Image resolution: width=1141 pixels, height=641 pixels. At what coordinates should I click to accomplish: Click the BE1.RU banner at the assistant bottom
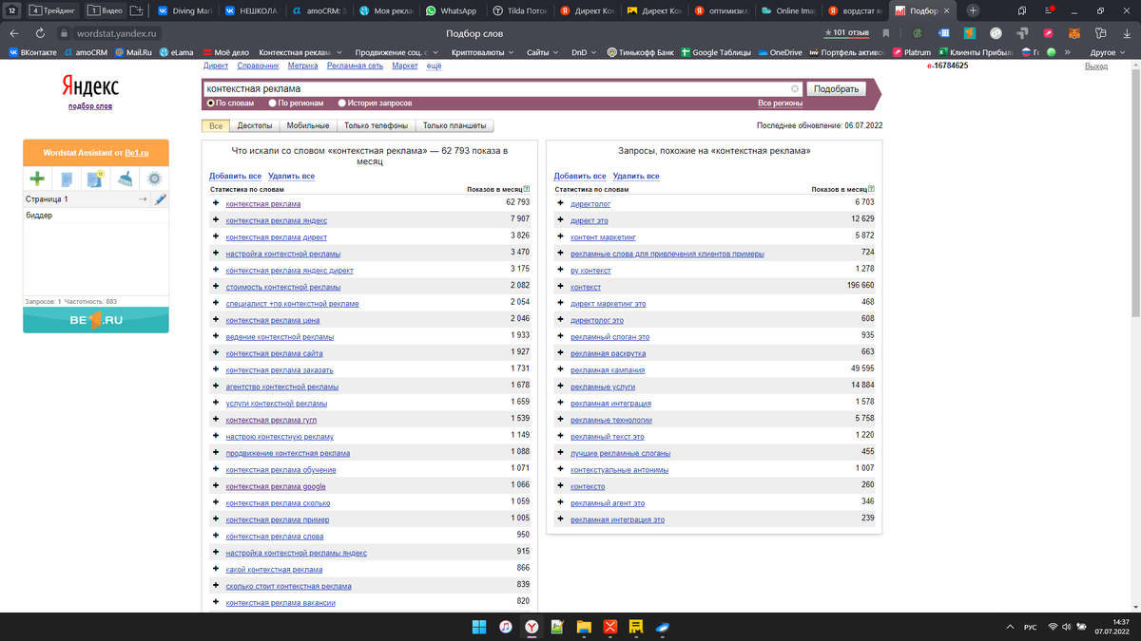96,320
